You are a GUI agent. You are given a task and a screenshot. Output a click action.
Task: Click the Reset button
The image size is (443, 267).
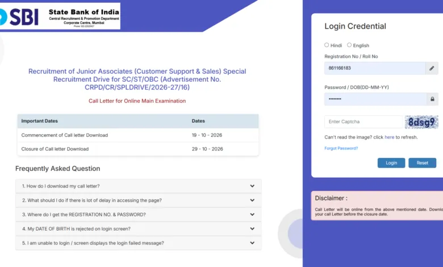click(423, 162)
